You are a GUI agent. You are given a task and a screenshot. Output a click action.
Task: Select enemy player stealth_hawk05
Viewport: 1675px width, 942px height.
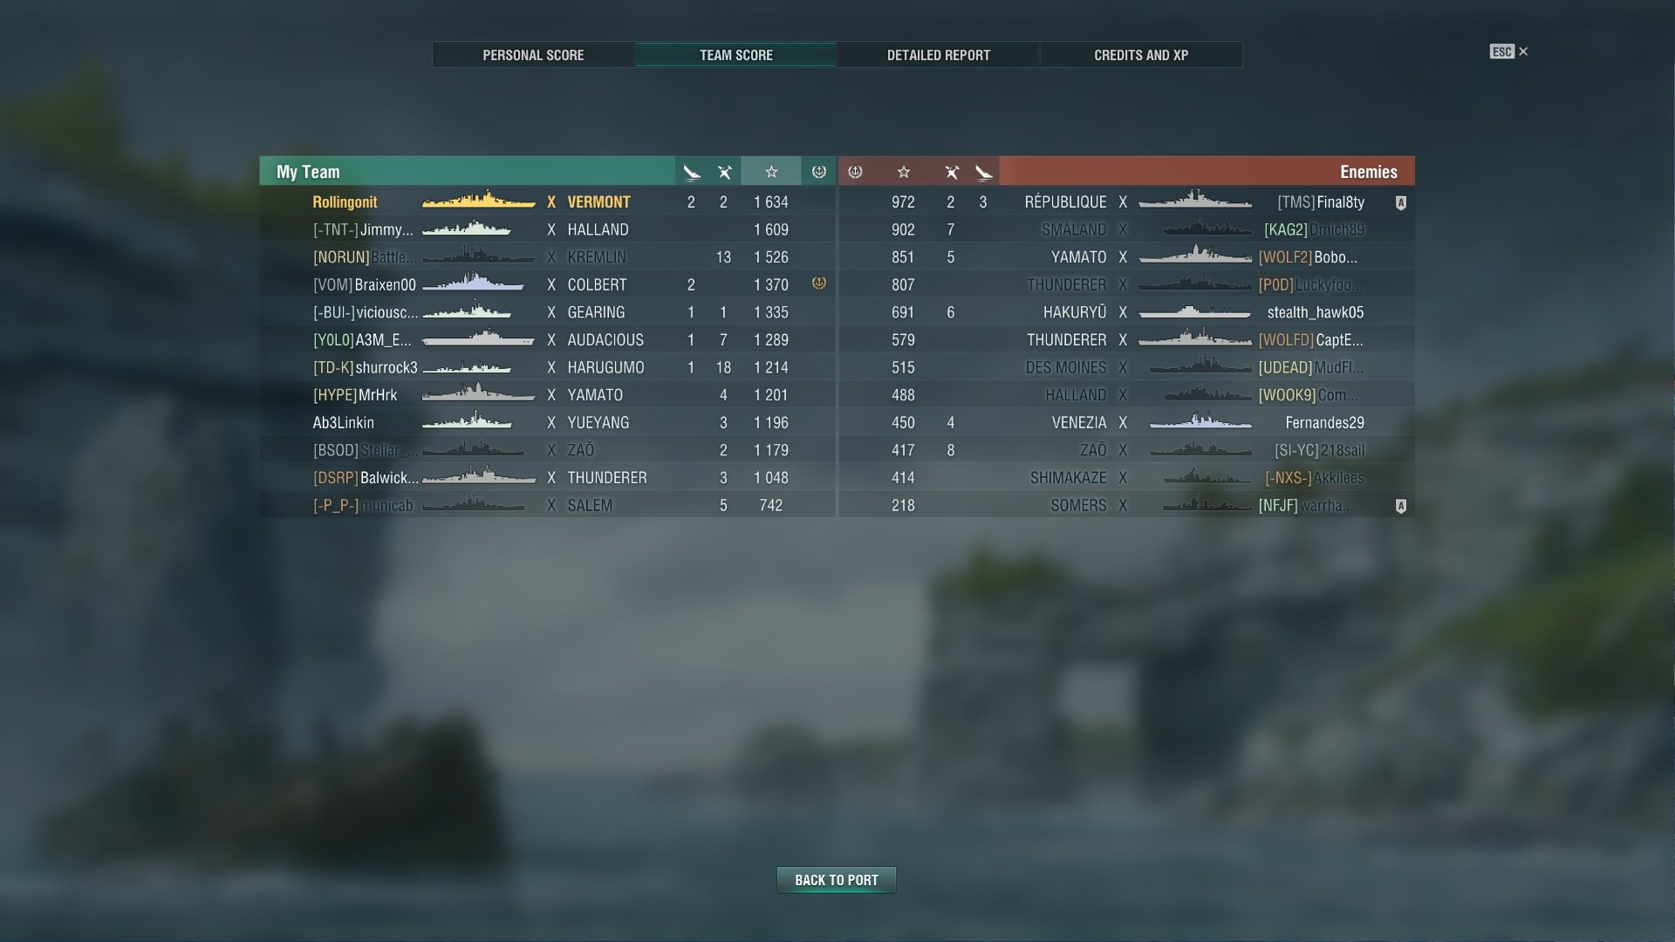(x=1316, y=312)
